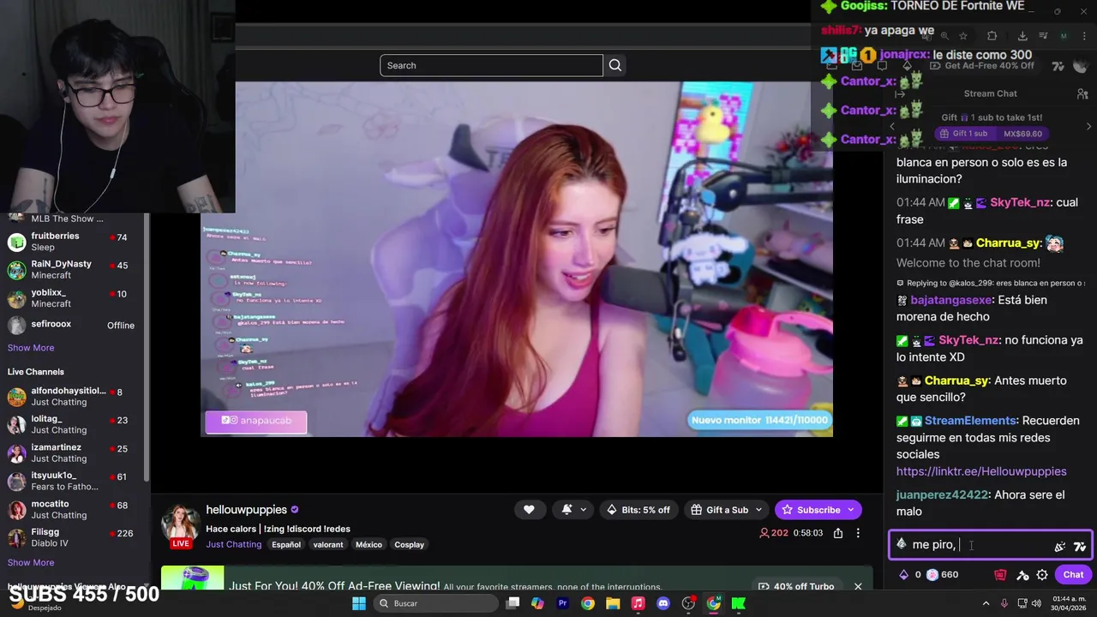
Task: Open the Bits: 5% off menu
Action: point(638,510)
